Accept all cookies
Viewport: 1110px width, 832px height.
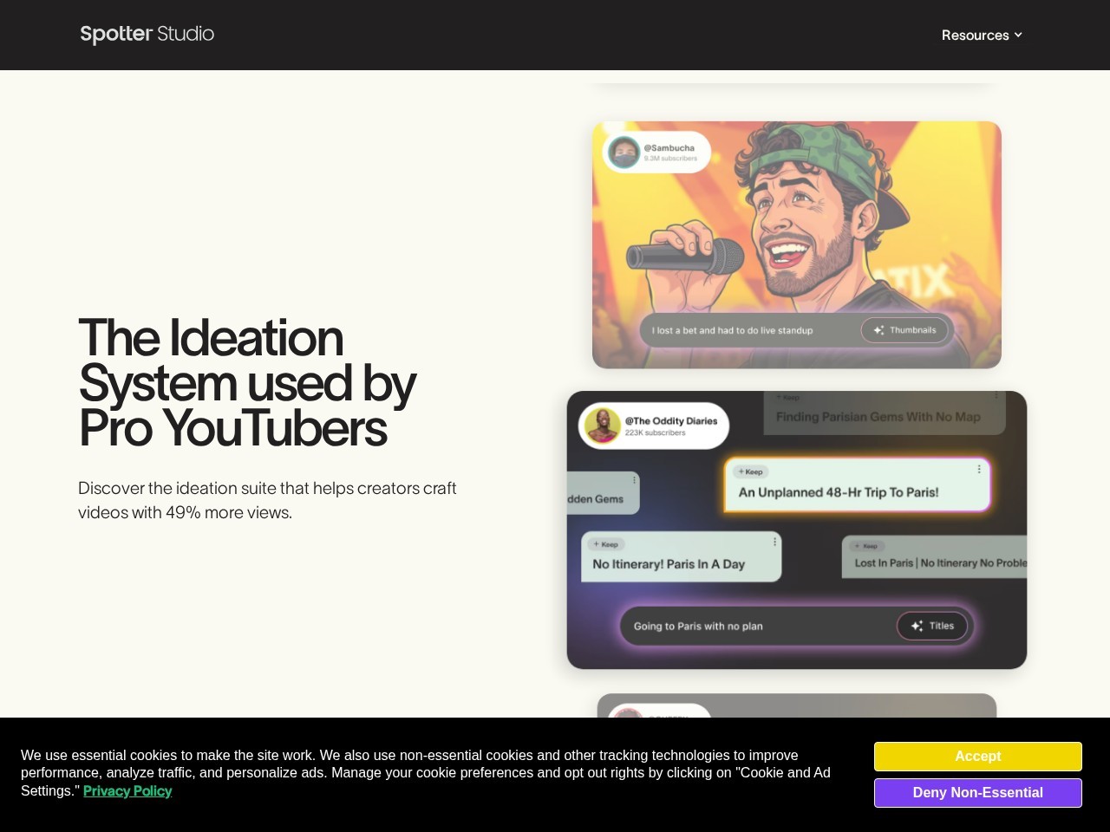click(978, 757)
